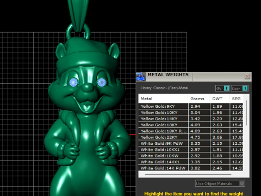This screenshot has height=196, width=261.
Task: Click the 1.96 DWT value for 10KY
Action: click(217, 113)
